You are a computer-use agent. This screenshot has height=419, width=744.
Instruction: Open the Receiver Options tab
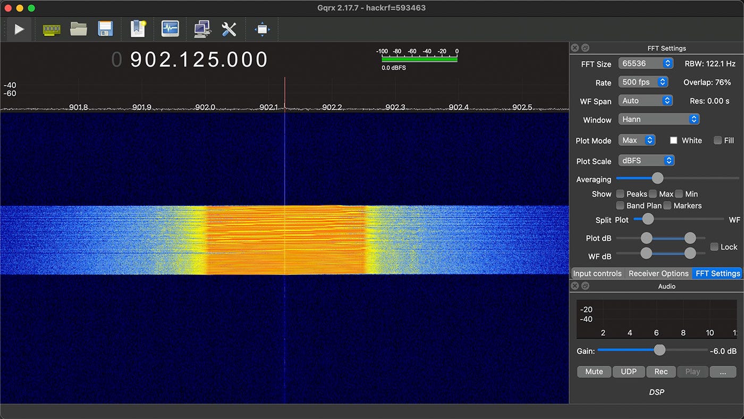pos(658,273)
